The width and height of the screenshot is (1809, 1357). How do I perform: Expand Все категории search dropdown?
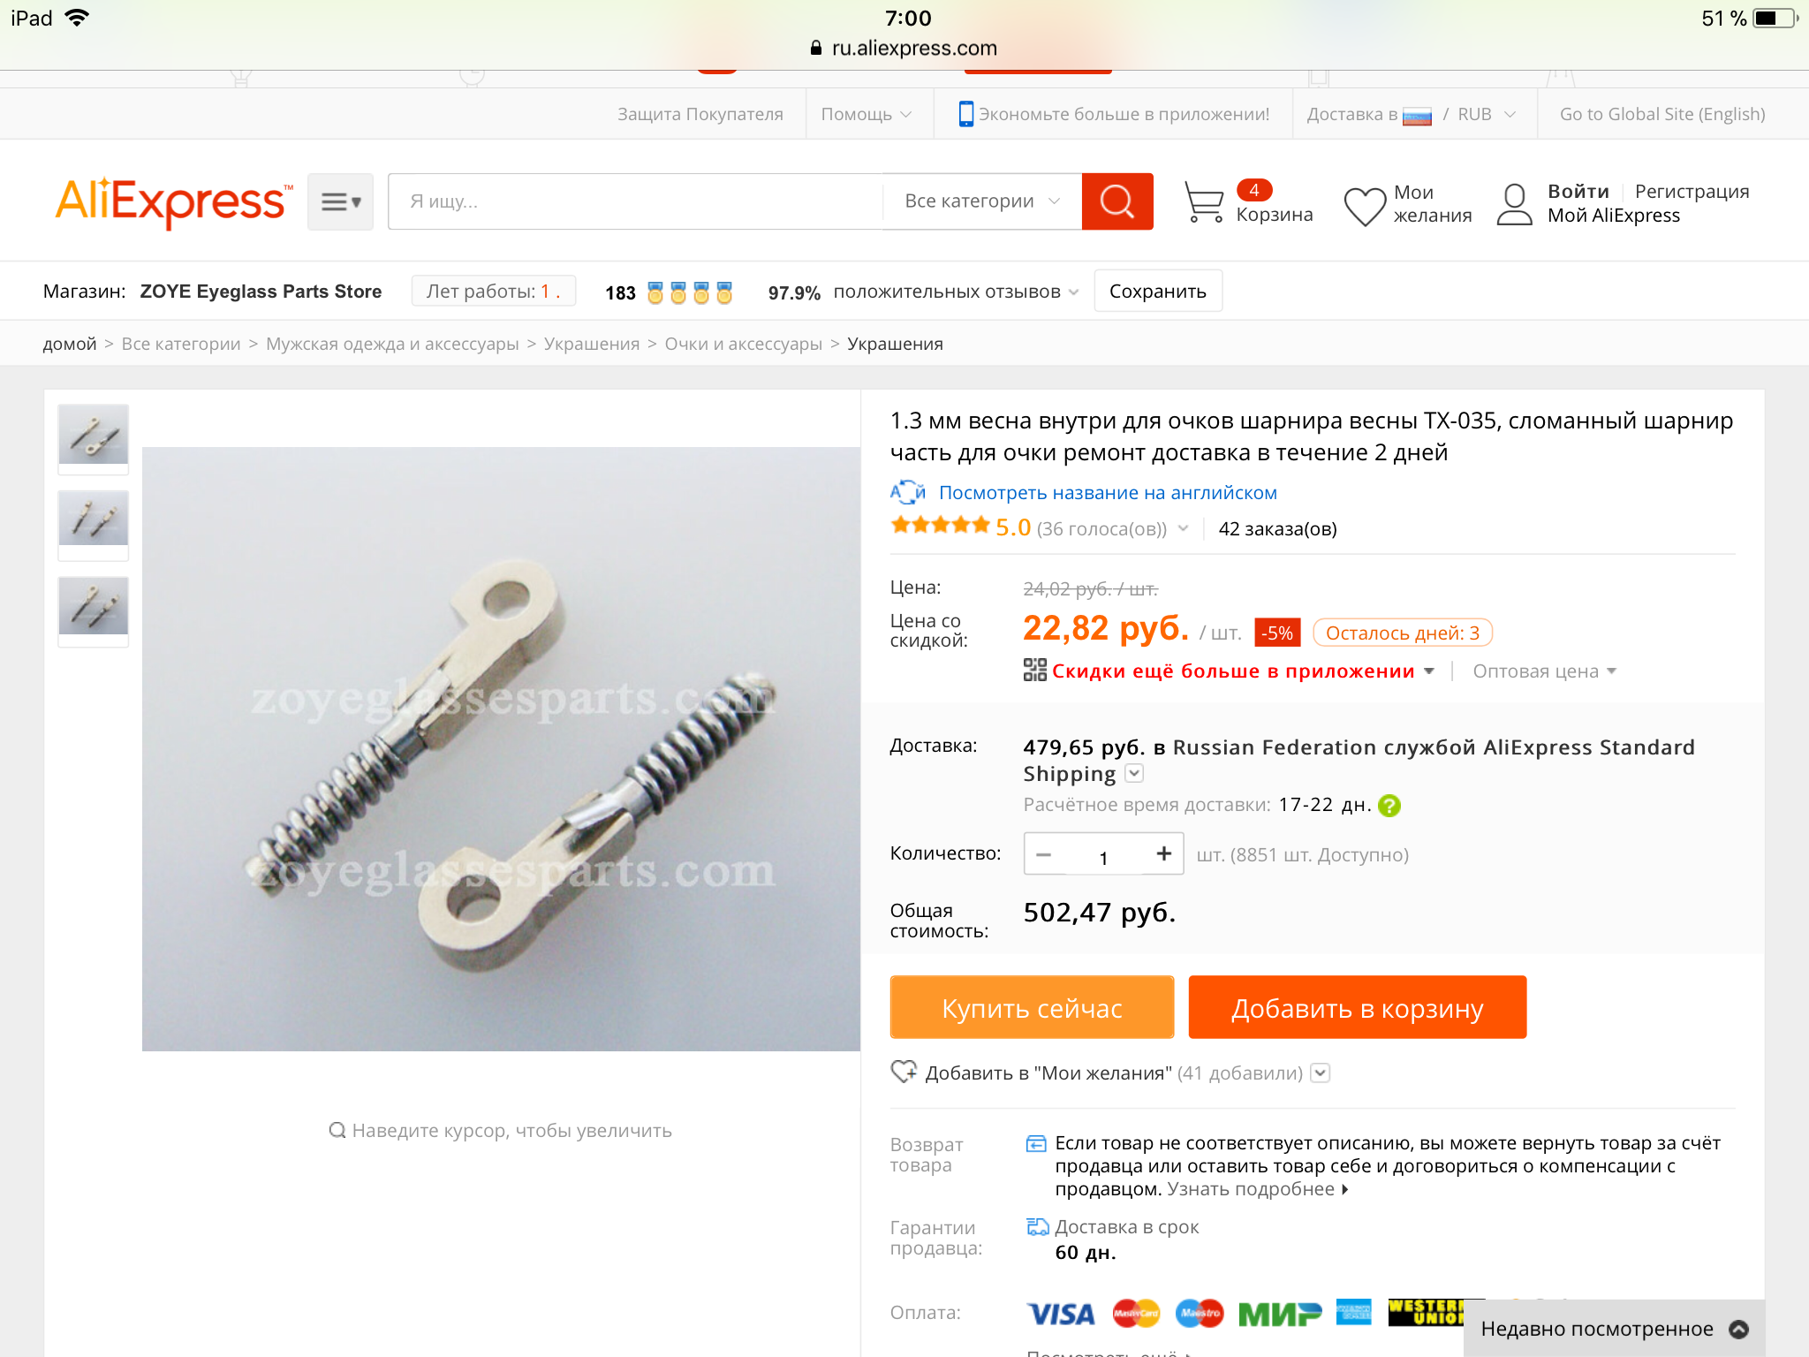pyautogui.click(x=982, y=201)
